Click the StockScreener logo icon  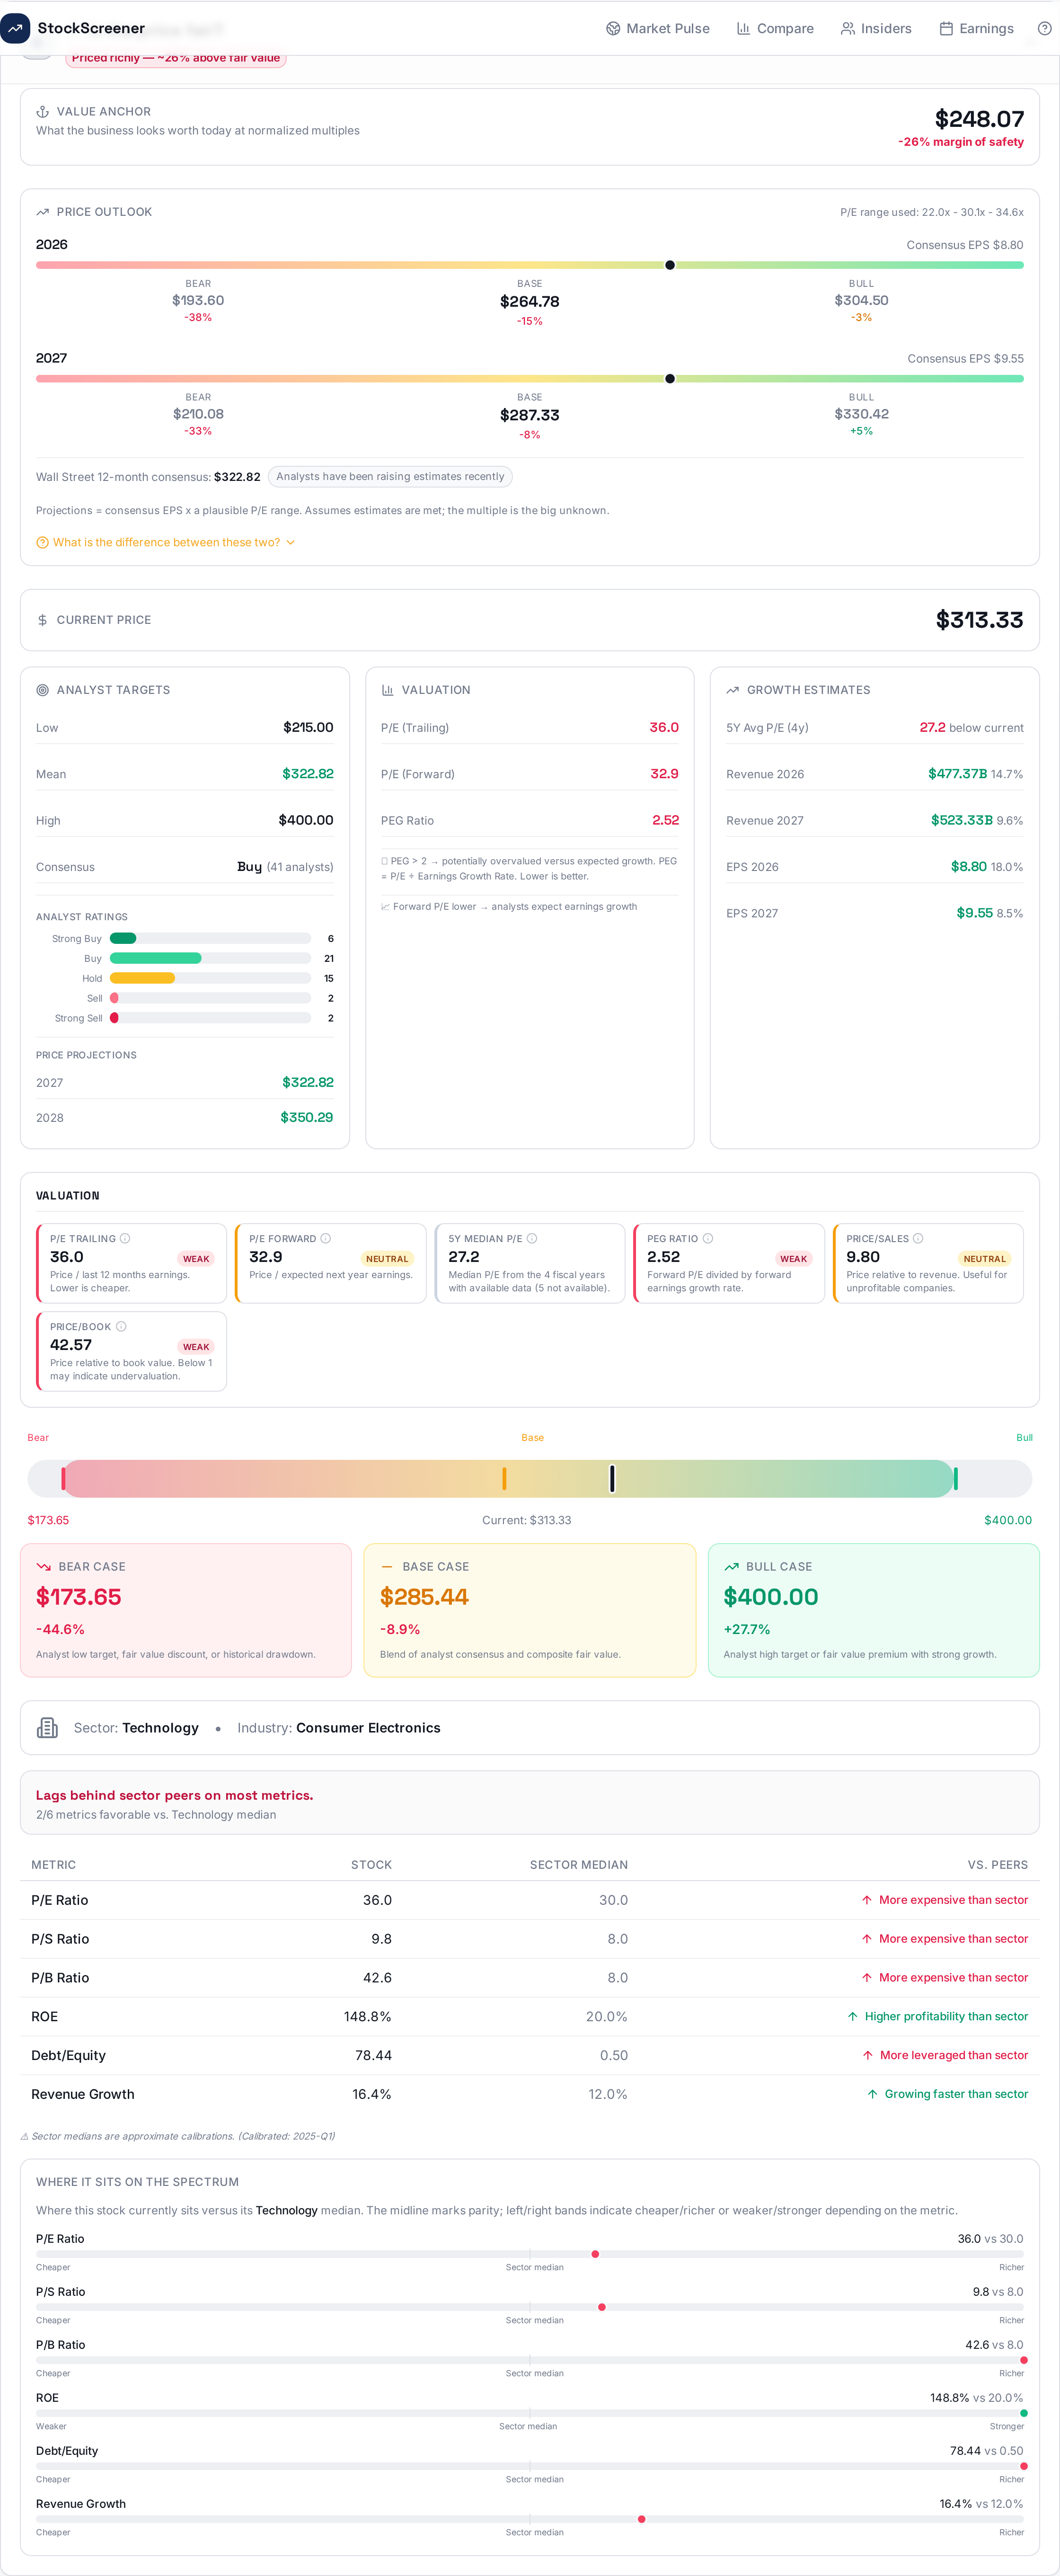[x=15, y=28]
